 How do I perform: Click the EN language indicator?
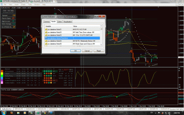[152, 113]
